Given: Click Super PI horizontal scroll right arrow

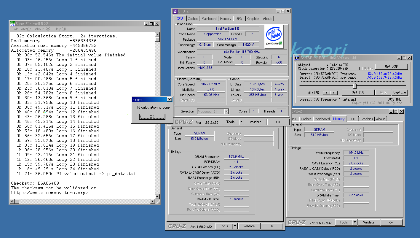Looking at the screenshot, I should pos(152,201).
